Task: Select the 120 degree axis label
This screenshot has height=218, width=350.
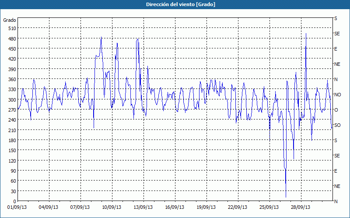Action: [12, 160]
